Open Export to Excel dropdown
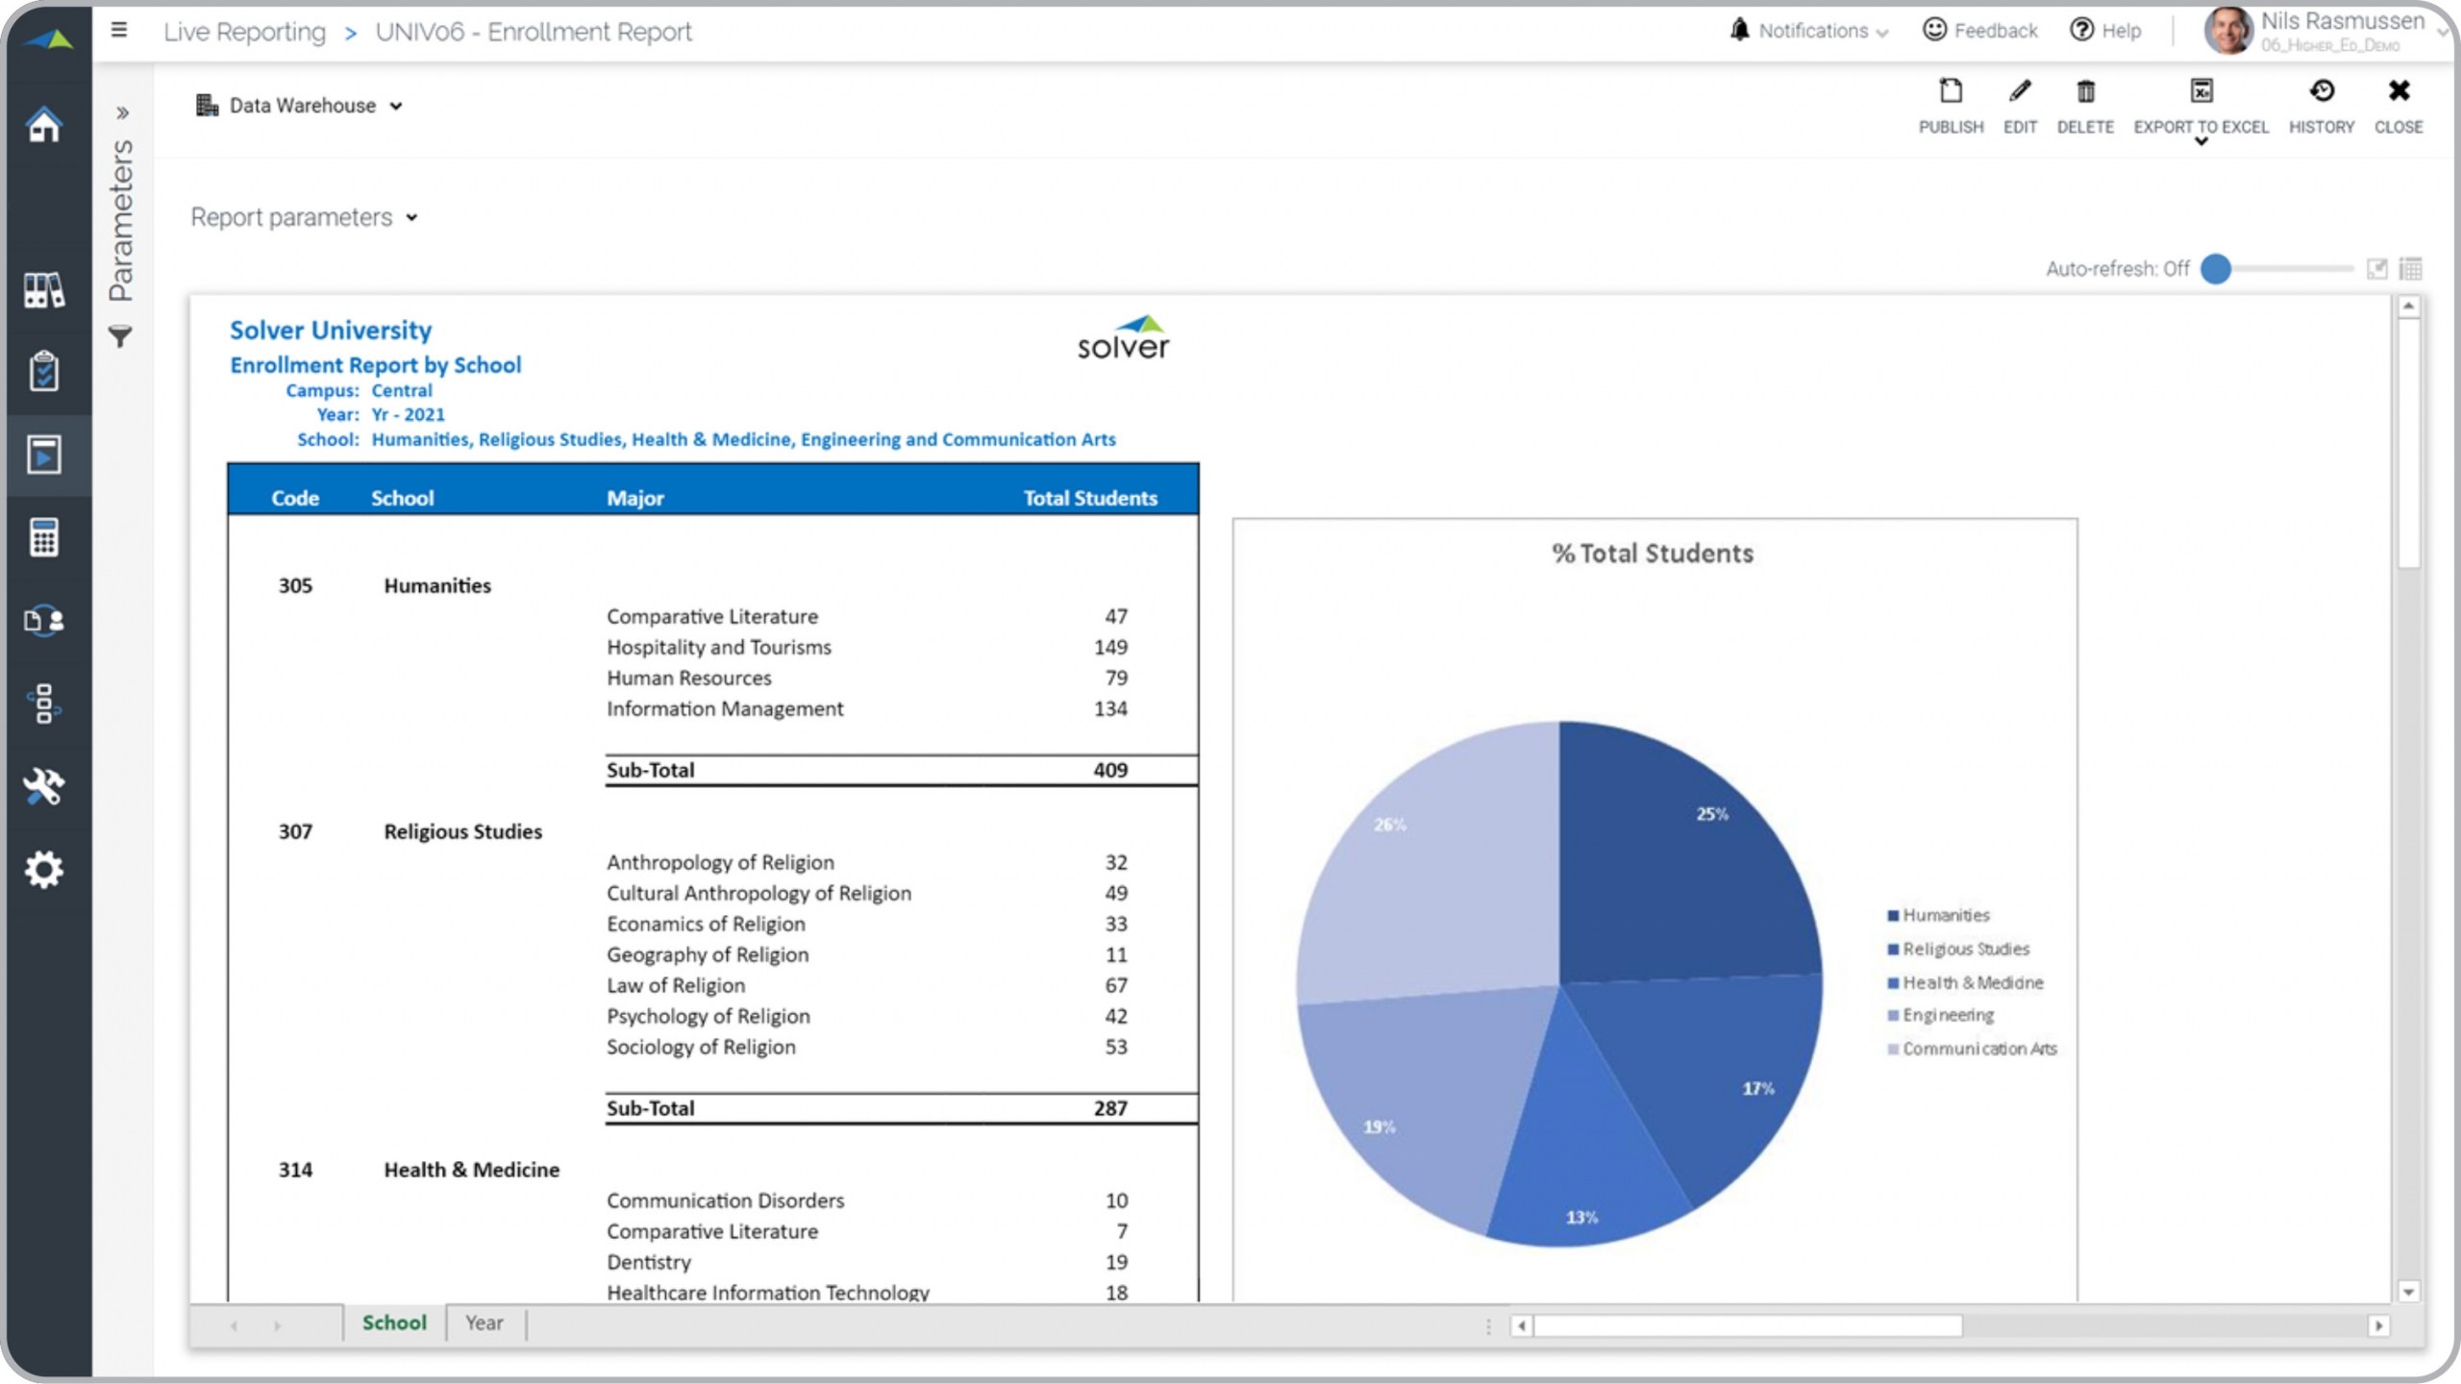This screenshot has width=2461, height=1384. (2200, 142)
